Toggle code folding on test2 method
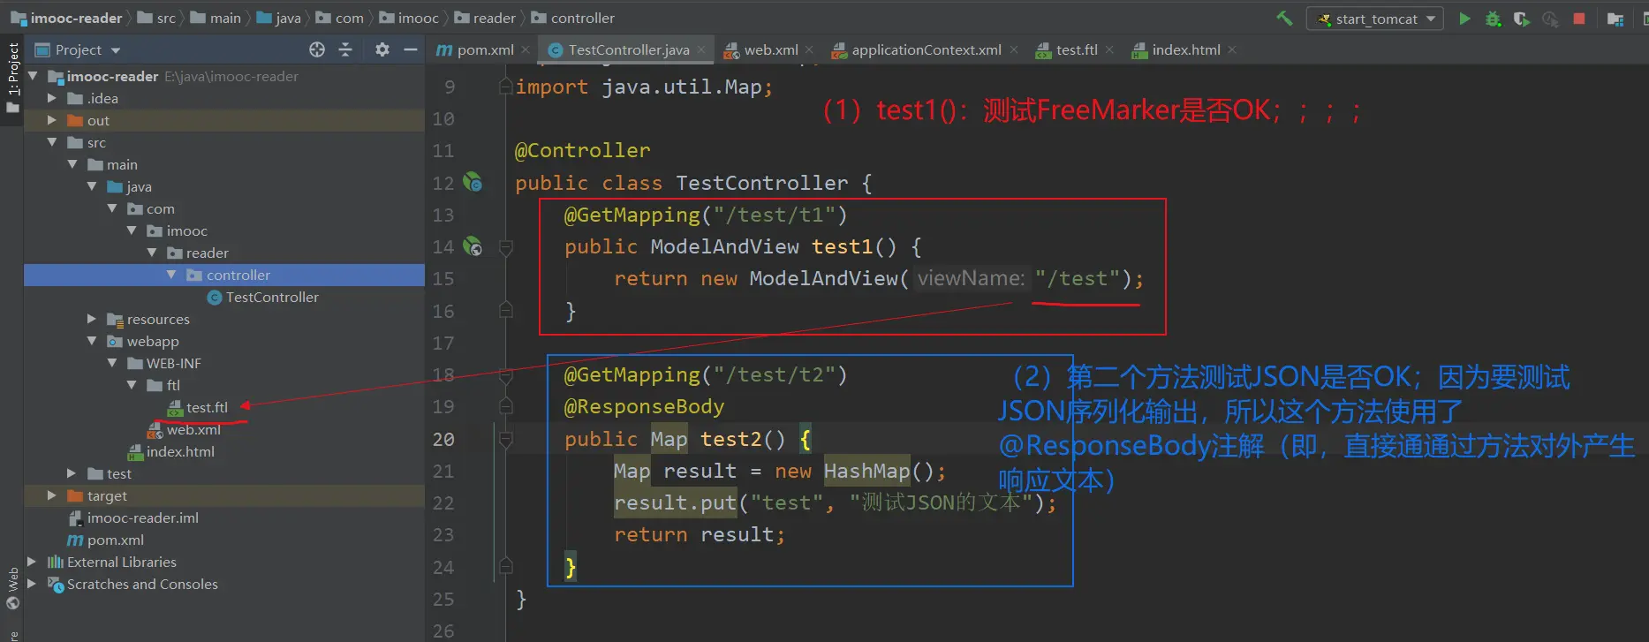The image size is (1649, 642). 506,439
